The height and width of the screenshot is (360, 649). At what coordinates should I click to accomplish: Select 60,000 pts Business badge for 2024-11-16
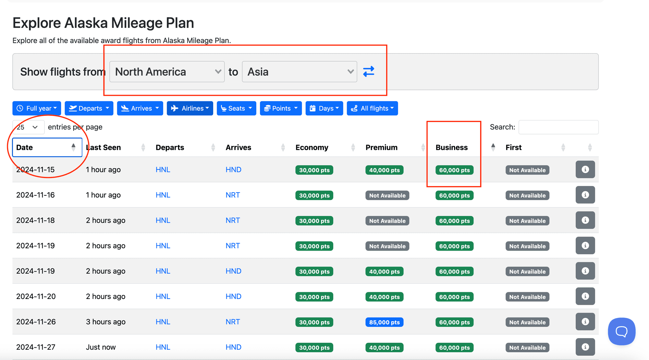[454, 195]
